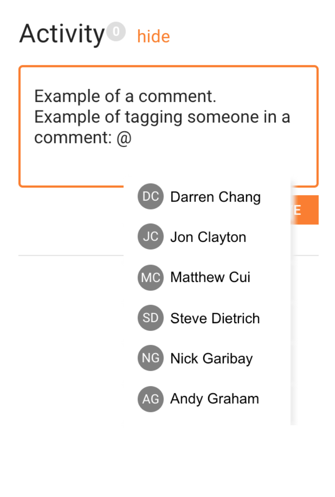Screen dimensions: 335x497
Task: Click Jon Clayton's avatar icon
Action: pos(151,237)
